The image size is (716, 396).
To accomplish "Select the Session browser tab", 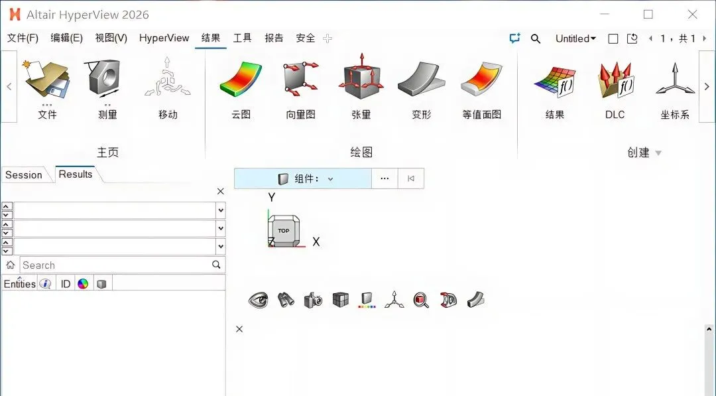I will coord(24,175).
